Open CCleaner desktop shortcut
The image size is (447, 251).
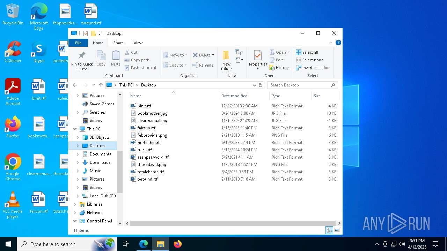point(13,52)
